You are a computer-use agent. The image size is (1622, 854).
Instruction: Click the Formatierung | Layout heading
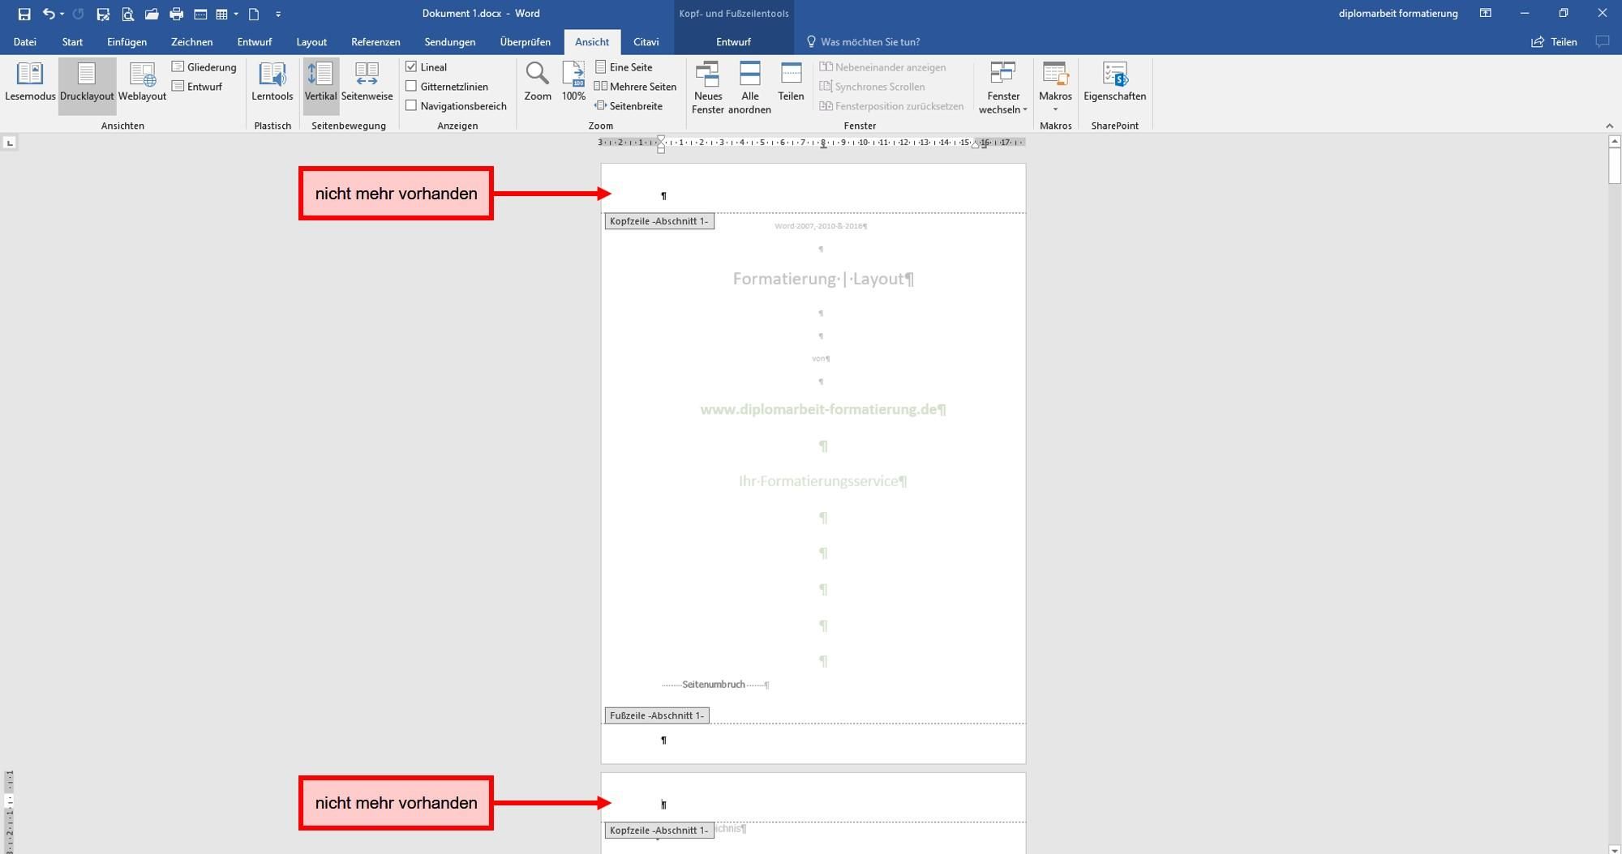click(x=823, y=279)
